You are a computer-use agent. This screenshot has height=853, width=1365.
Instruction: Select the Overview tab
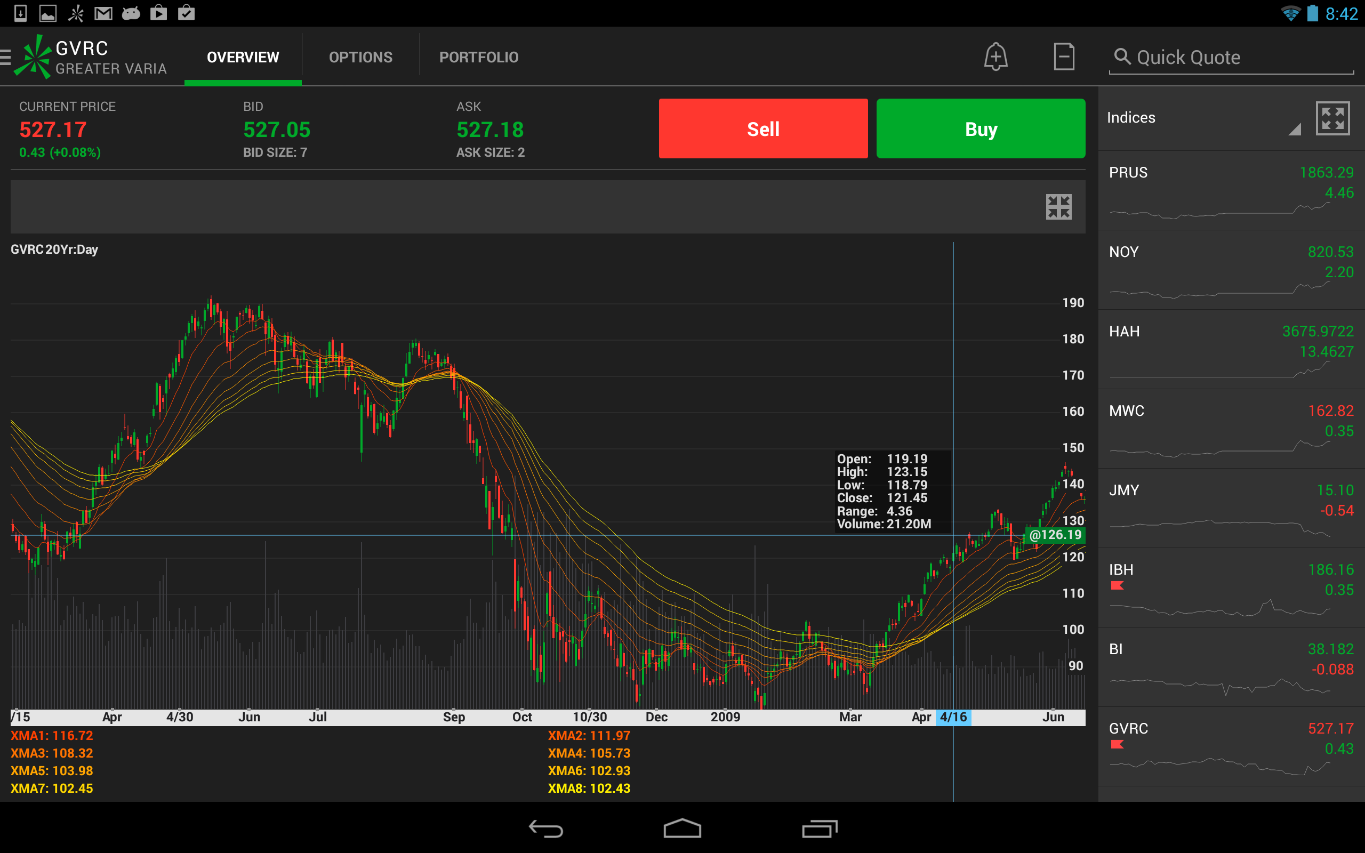[243, 57]
